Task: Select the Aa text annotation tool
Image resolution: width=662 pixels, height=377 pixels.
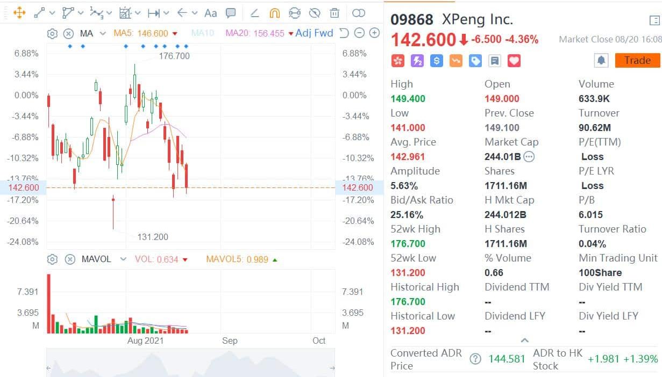Action: click(211, 13)
